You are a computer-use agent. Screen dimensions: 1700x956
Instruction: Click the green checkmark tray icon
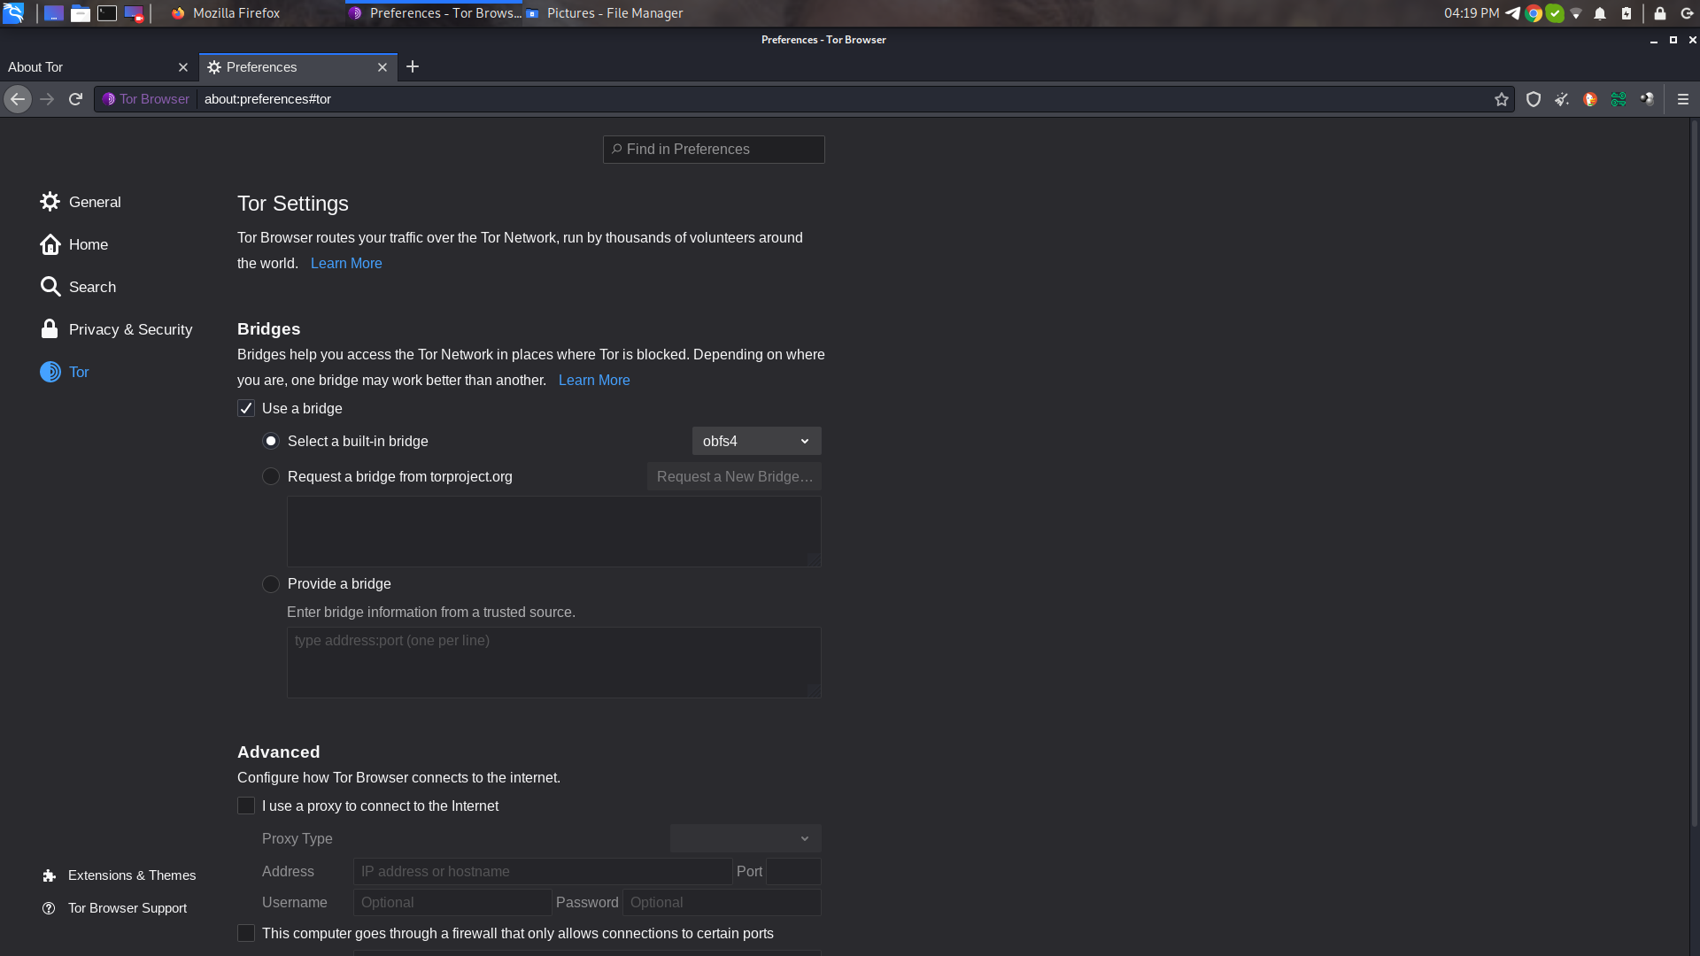[1555, 13]
